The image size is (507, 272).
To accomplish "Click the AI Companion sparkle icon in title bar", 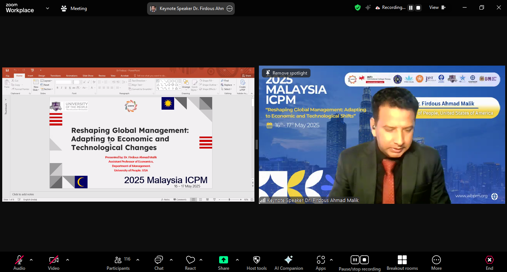I will pos(368,7).
